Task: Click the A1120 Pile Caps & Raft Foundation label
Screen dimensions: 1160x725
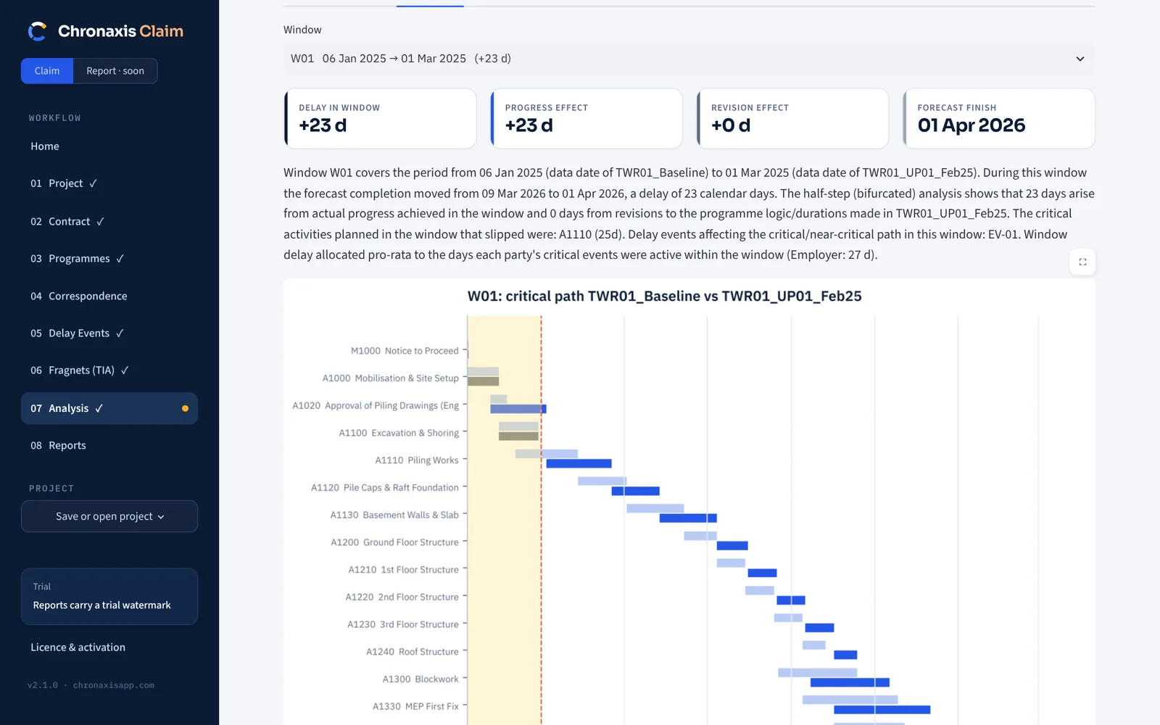Action: [x=385, y=488]
